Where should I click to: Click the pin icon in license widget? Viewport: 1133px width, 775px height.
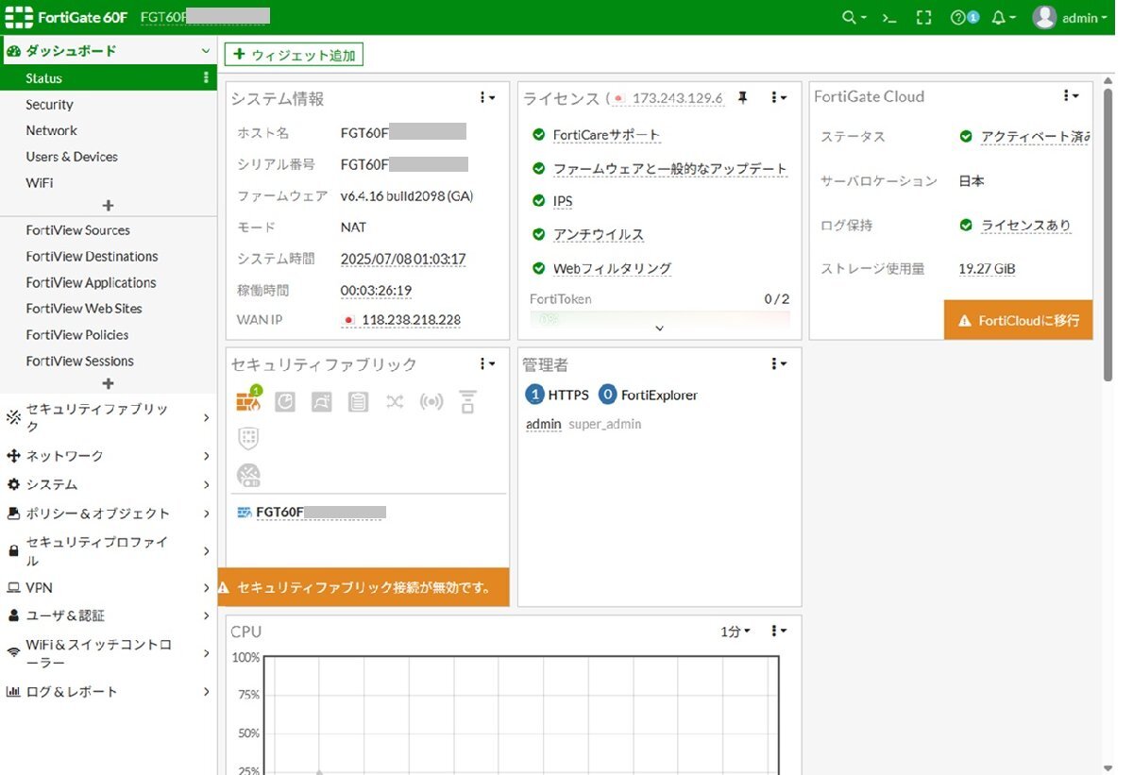742,97
